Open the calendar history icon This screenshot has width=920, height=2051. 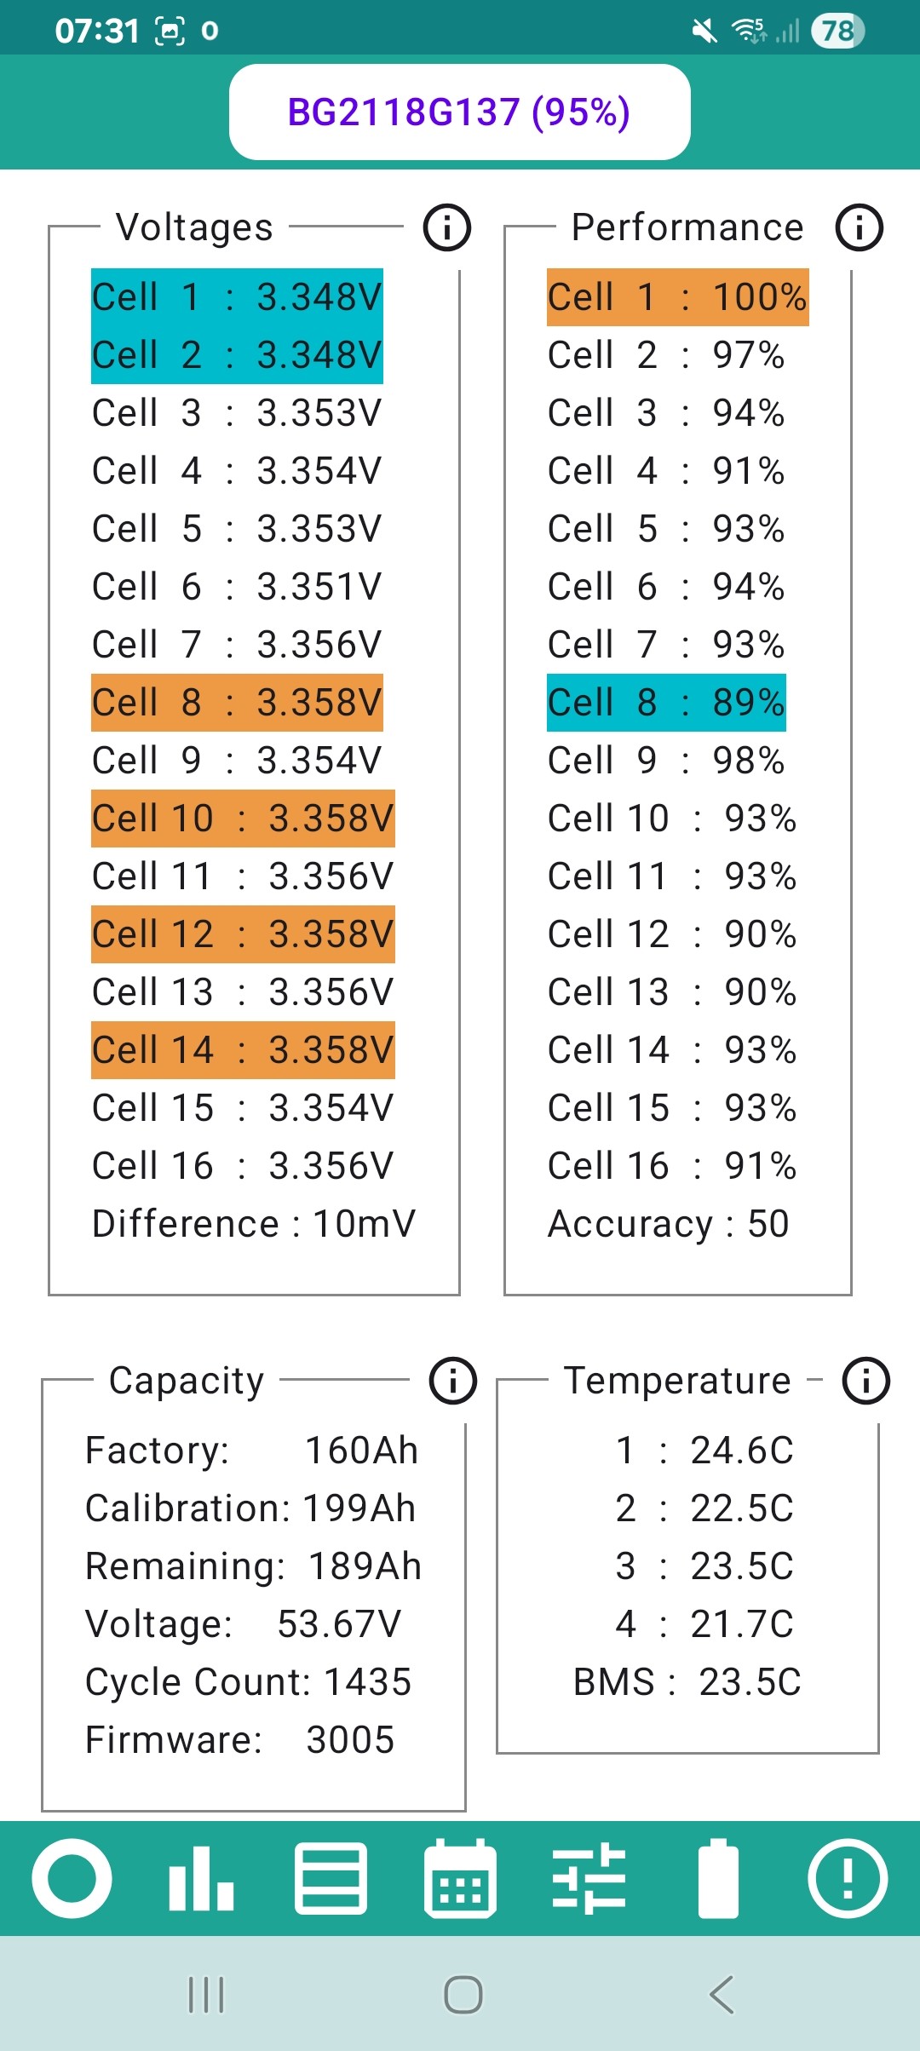[460, 1878]
